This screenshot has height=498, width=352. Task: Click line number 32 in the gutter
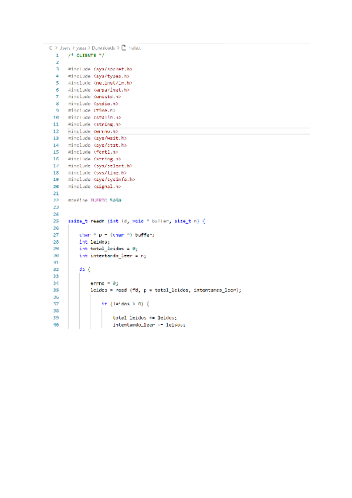56,270
